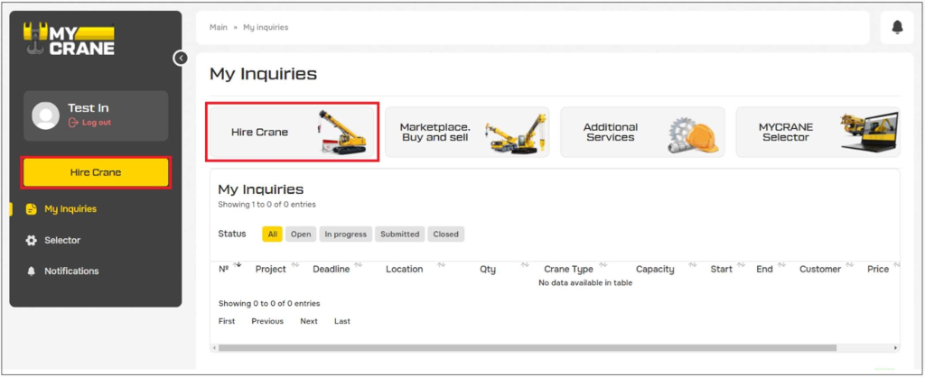Filter inquiries by Closed status
The height and width of the screenshot is (377, 925).
pos(446,234)
